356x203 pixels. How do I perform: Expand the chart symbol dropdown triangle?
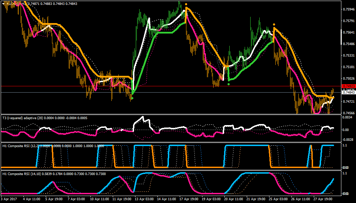[2, 3]
